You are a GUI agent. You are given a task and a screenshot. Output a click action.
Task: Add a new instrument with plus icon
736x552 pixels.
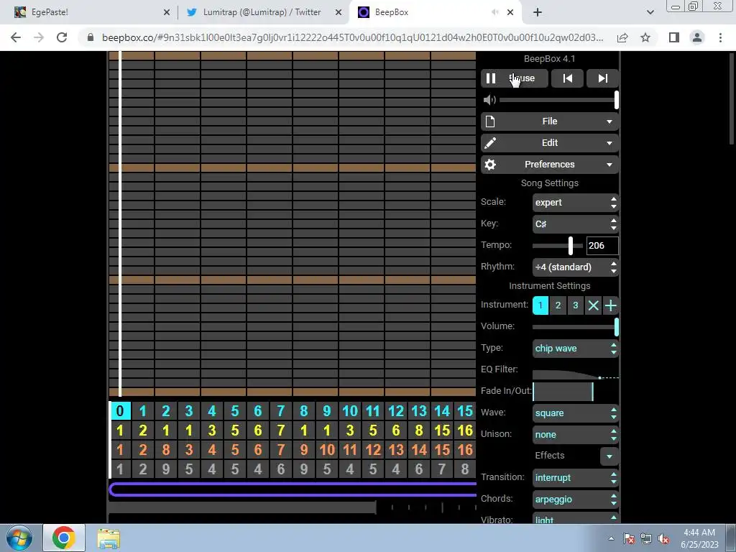click(610, 305)
